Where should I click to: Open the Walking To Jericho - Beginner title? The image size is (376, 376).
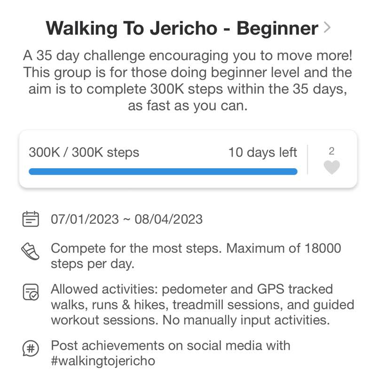(x=182, y=29)
